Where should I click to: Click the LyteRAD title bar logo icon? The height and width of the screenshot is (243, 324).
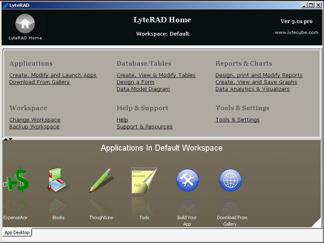pos(5,5)
